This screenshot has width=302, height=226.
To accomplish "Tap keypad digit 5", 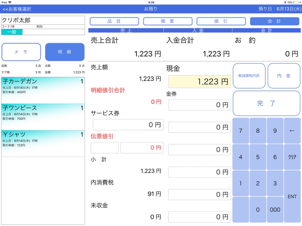I will tap(258, 157).
